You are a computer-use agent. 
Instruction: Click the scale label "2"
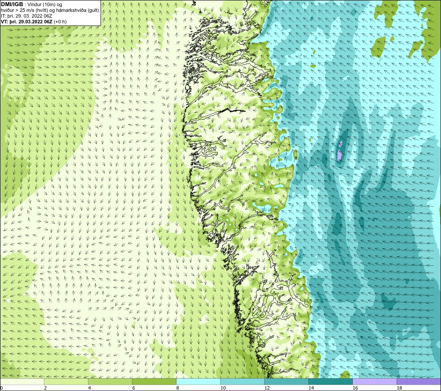coord(45,388)
